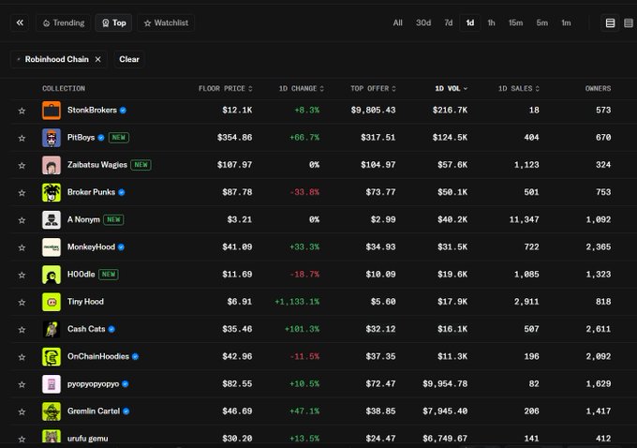Open the Trending tab

pos(64,22)
